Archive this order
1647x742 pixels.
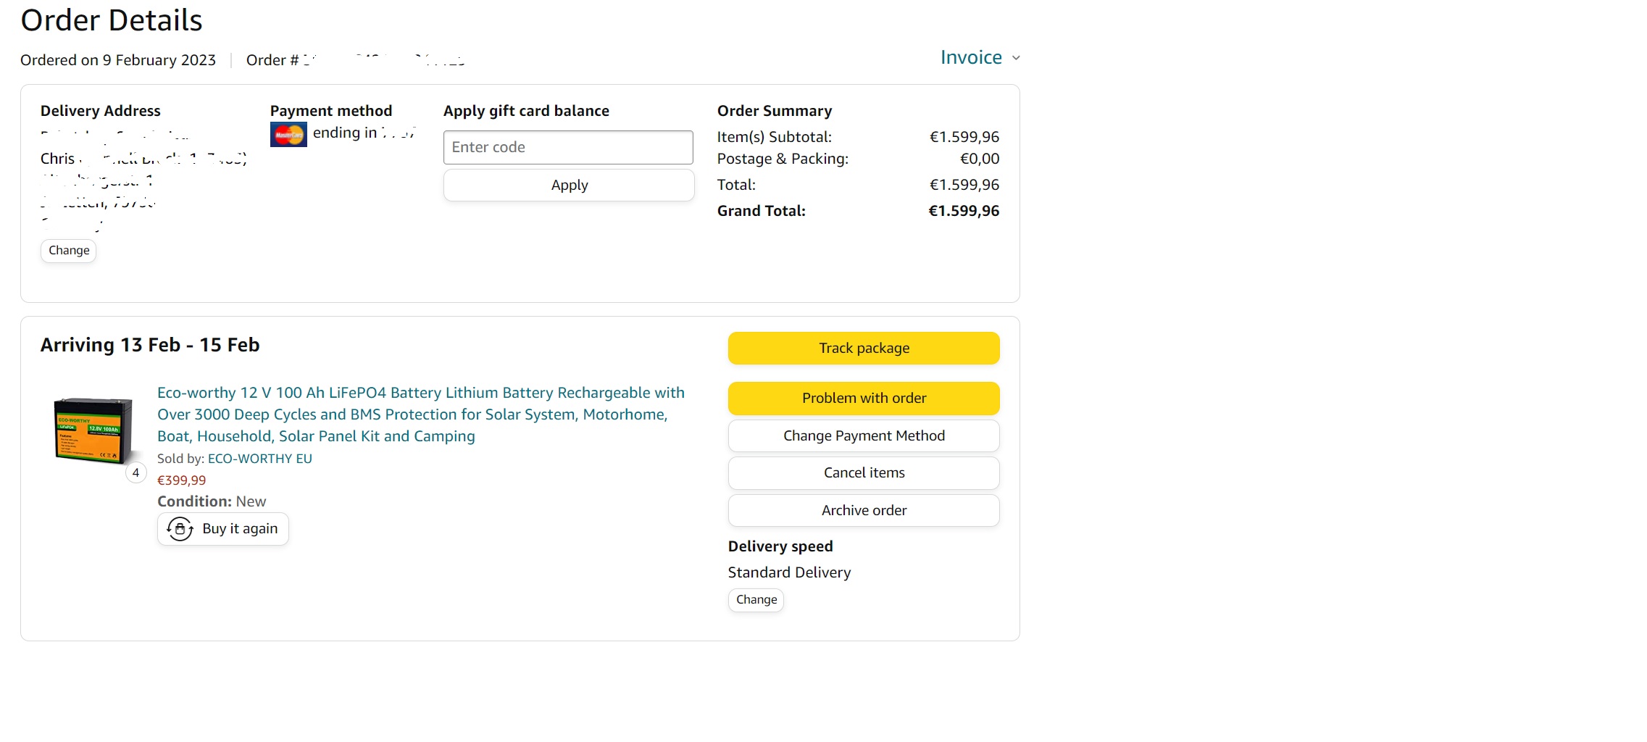point(864,511)
